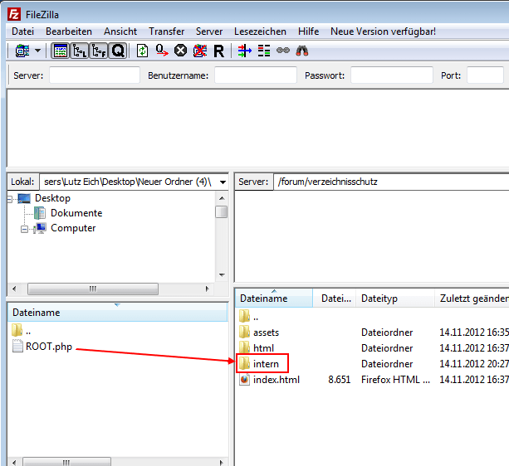Click the disconnect from server icon
Screen dimensions: 509x466
click(x=199, y=51)
